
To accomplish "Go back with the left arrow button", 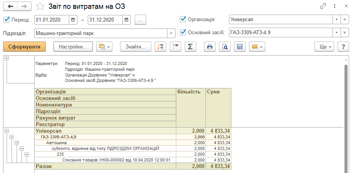I will tap(10, 6).
